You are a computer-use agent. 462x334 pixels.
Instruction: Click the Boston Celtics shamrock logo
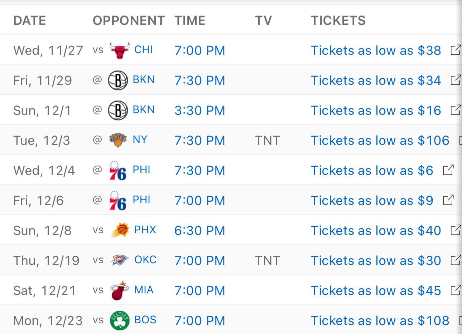tap(120, 320)
